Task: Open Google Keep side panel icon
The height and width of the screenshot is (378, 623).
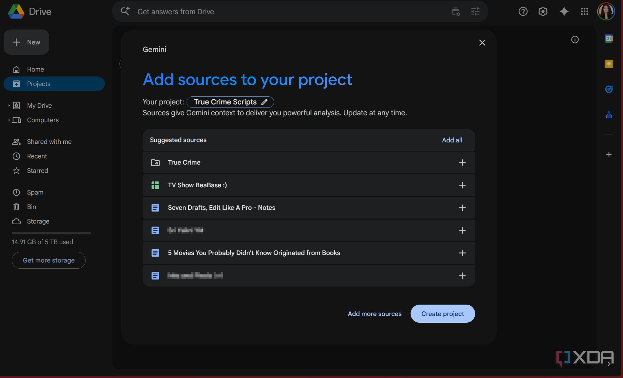Action: click(609, 64)
